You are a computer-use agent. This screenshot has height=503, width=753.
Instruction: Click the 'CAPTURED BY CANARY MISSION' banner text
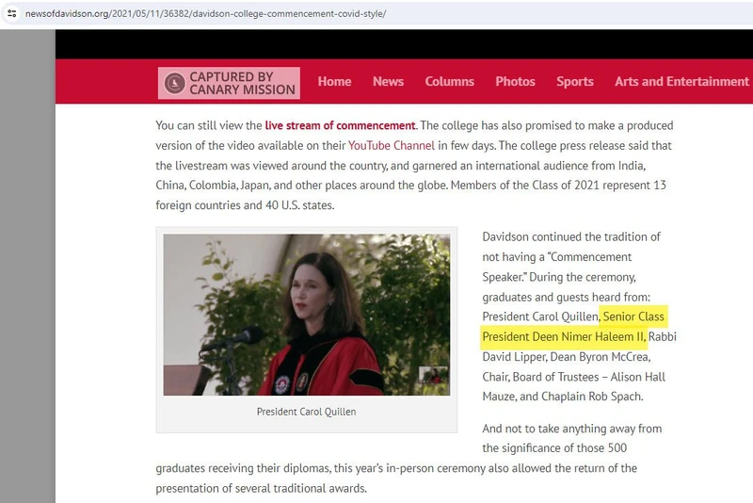pyautogui.click(x=242, y=84)
